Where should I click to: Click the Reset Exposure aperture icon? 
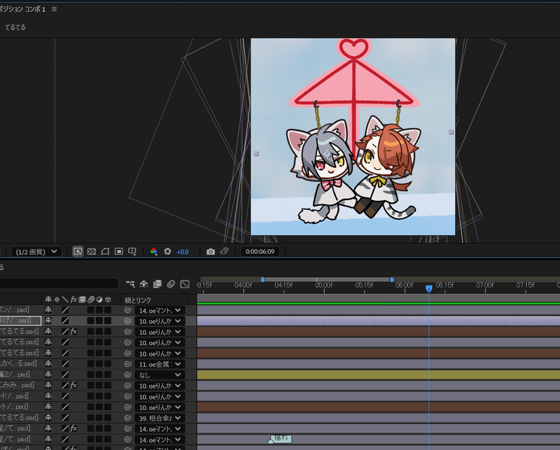[167, 251]
